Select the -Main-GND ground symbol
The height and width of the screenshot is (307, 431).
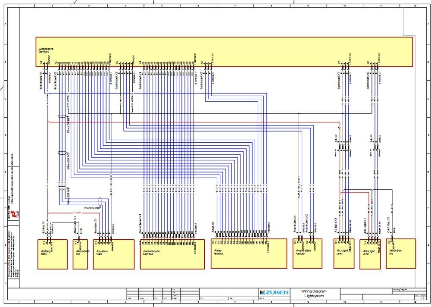coord(80,254)
